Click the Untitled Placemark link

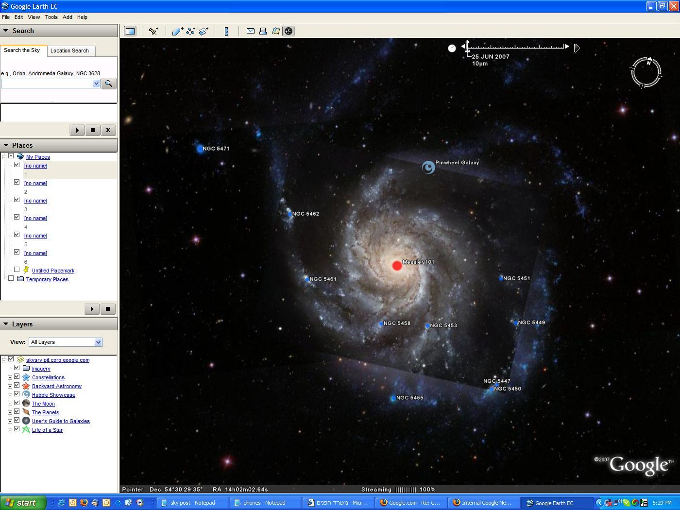point(53,271)
